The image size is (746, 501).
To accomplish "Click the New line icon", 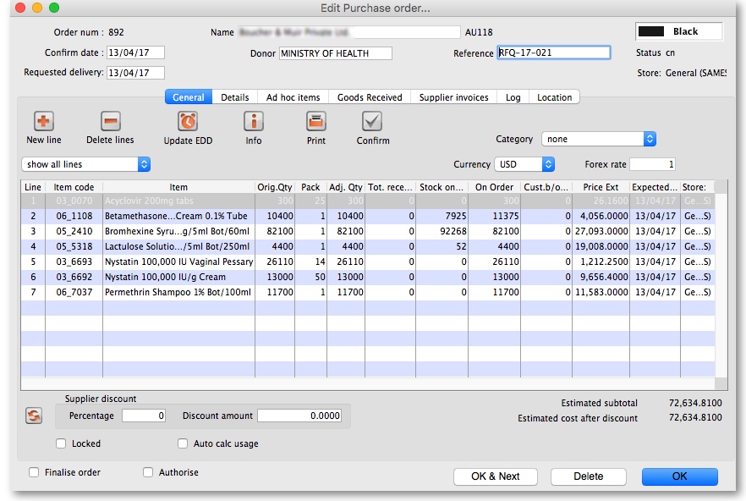I will (43, 121).
